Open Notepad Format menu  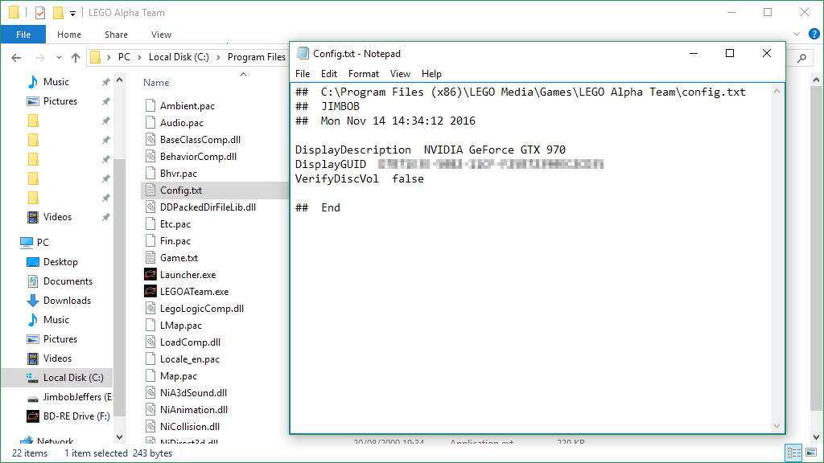click(363, 74)
